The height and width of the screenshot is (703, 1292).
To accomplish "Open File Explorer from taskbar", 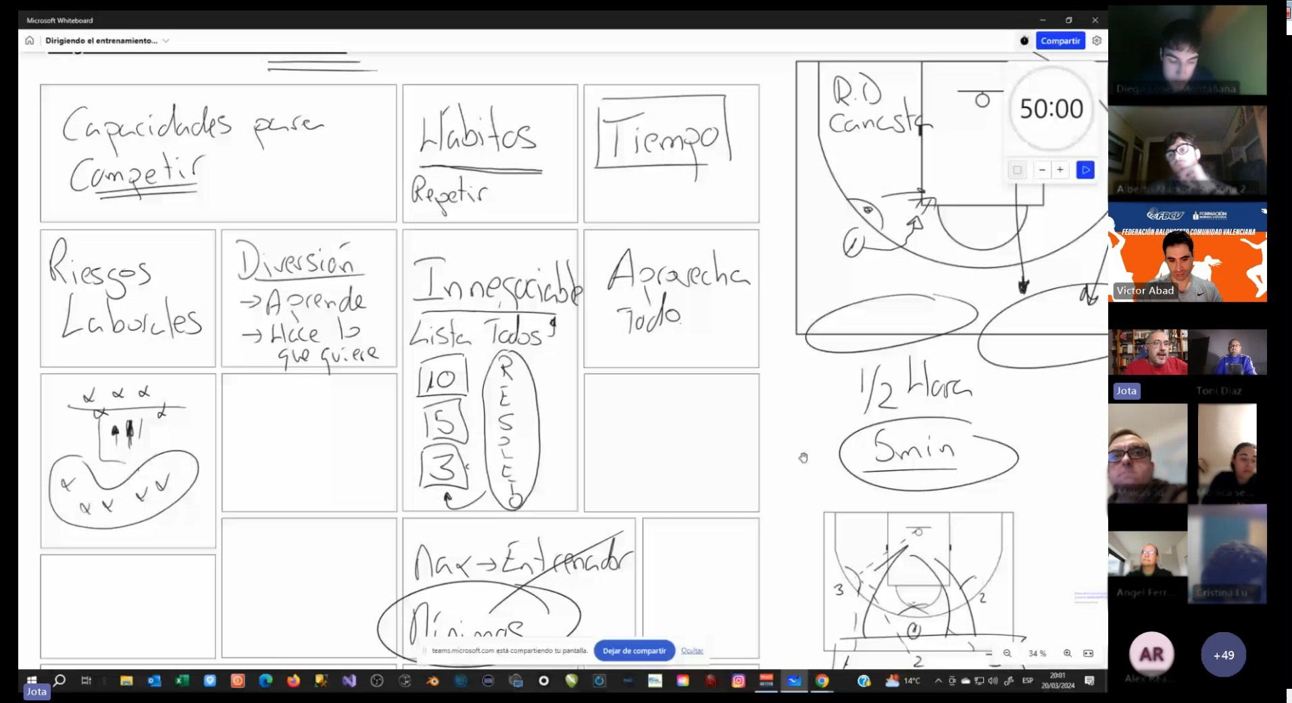I will [x=126, y=681].
